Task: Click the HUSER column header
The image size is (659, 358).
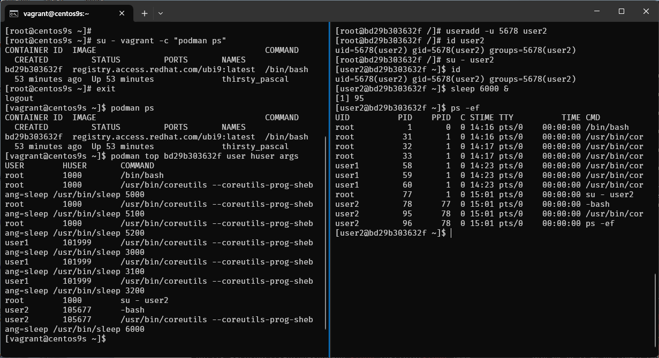Action: [74, 166]
